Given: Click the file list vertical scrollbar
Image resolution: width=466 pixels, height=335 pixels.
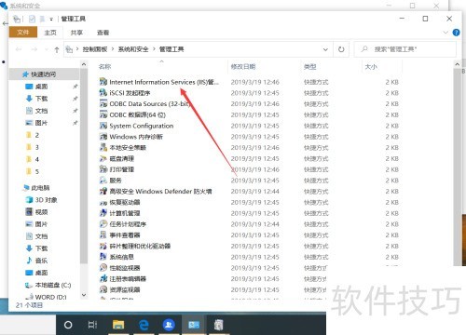Looking at the screenshot, I should 458,167.
